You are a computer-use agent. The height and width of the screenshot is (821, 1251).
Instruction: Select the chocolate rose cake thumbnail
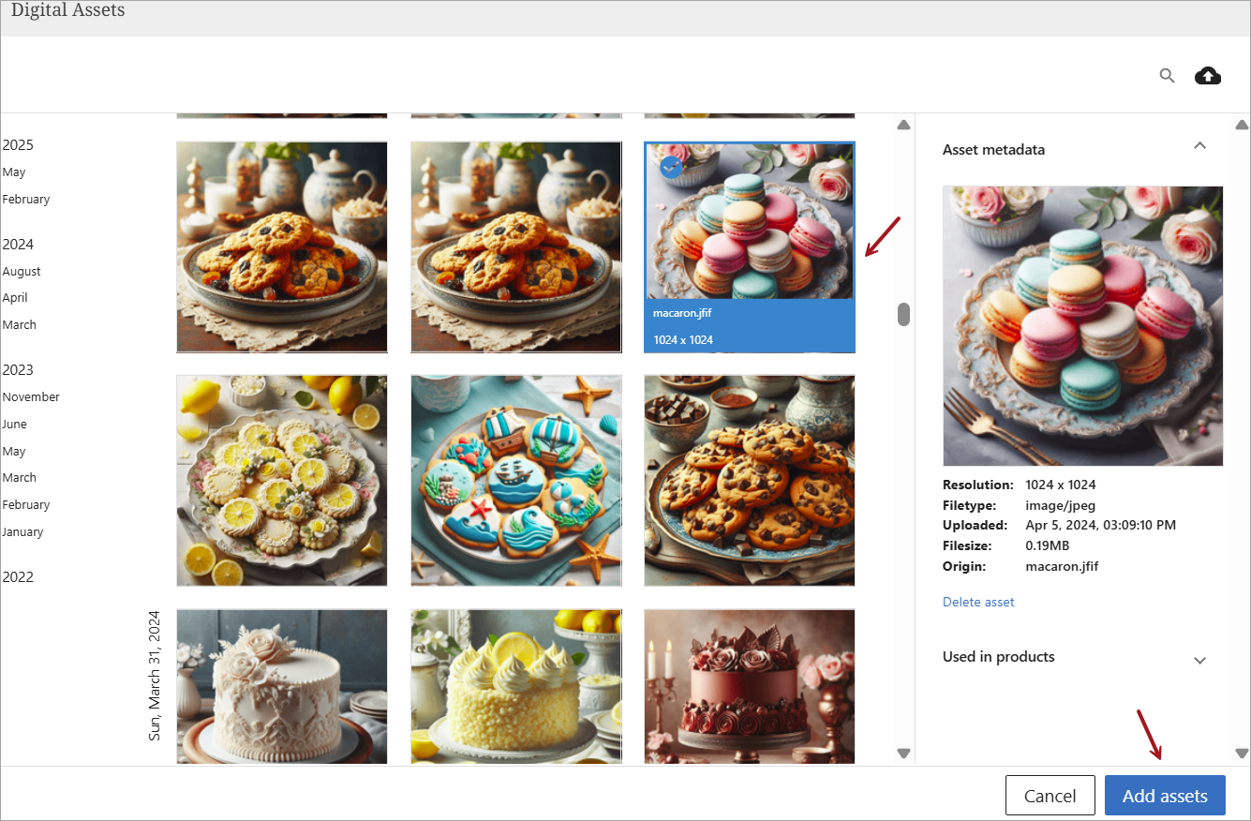(x=750, y=686)
